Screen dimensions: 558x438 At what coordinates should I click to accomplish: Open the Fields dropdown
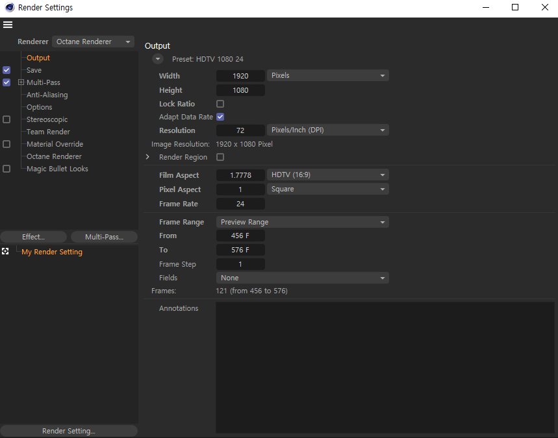(x=303, y=278)
